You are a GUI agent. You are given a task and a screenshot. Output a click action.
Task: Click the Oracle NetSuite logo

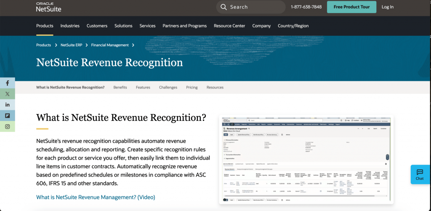pyautogui.click(x=49, y=7)
